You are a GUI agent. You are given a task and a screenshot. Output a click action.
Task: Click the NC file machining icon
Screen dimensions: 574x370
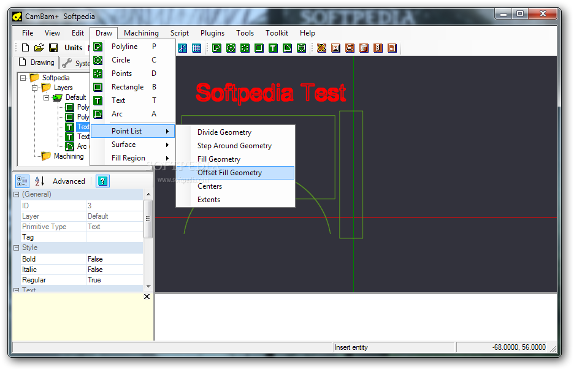coord(392,48)
